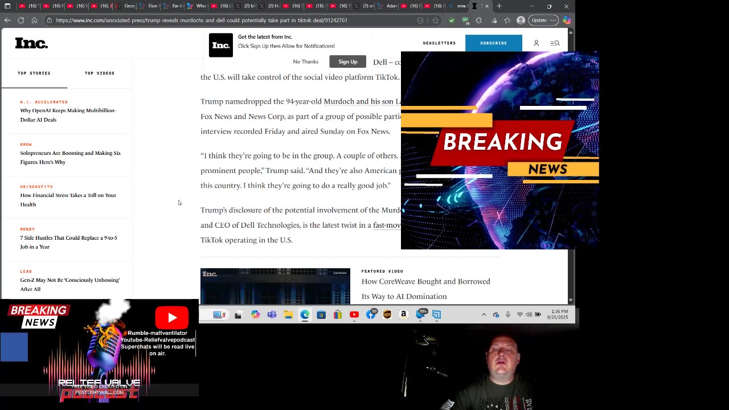Switch to the Top Stories tab
Screen dimensions: 729x410
(x=34, y=73)
